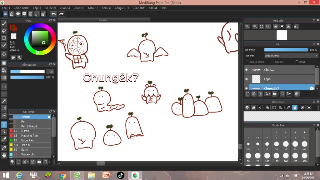Open File Explorer from the taskbar
This screenshot has height=180, width=320.
coord(92,175)
